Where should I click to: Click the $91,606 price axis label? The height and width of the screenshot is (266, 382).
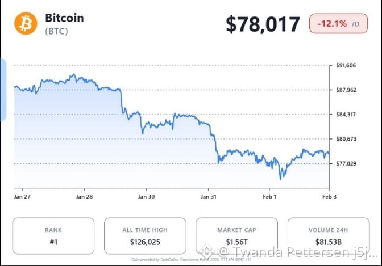click(x=346, y=65)
